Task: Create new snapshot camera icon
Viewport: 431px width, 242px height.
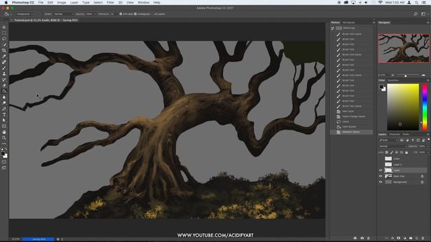Action: pos(362,238)
